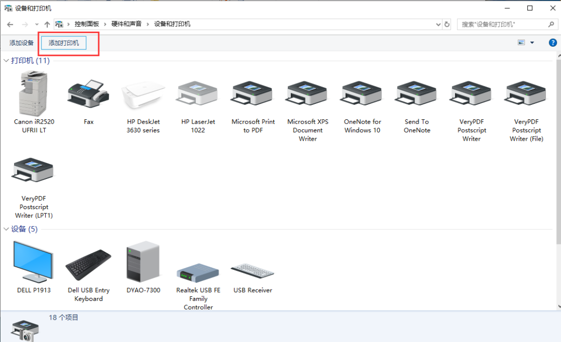561x342 pixels.
Task: Click the 18 个项目 status text
Action: tap(64, 317)
